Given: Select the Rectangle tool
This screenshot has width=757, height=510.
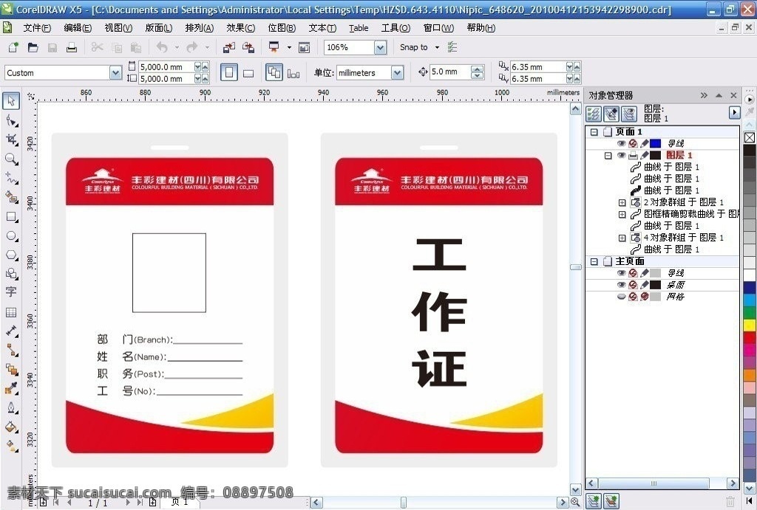Looking at the screenshot, I should (11, 217).
